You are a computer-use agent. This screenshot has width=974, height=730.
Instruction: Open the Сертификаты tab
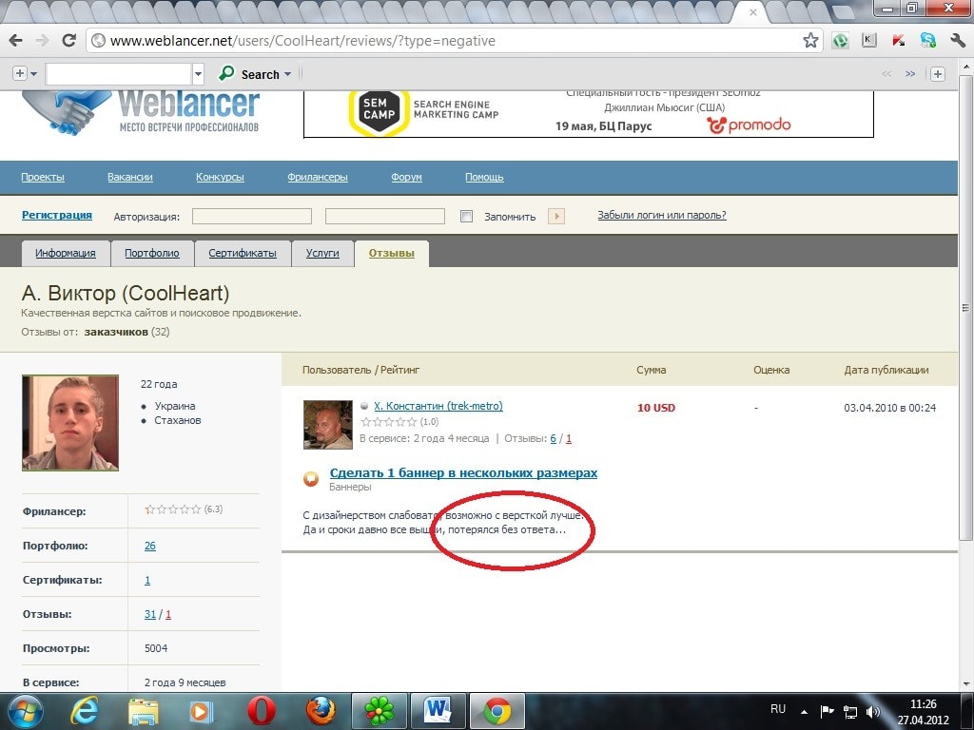tap(243, 253)
